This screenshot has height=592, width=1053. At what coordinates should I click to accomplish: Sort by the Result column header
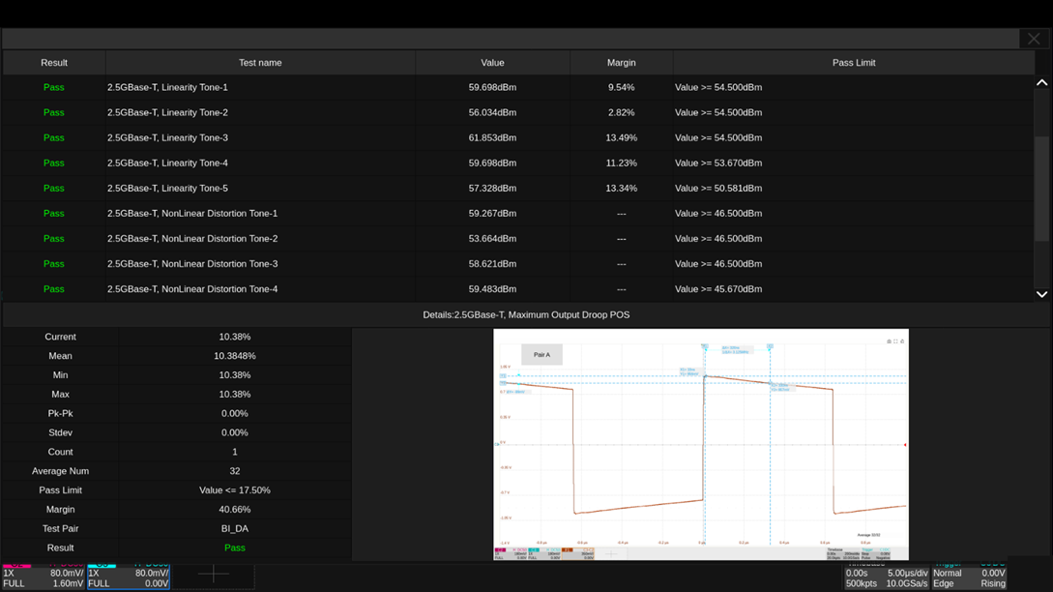pos(54,63)
